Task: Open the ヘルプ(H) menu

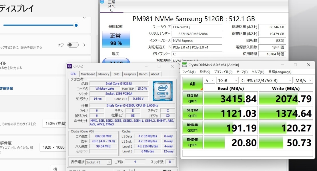Action: (x=258, y=72)
